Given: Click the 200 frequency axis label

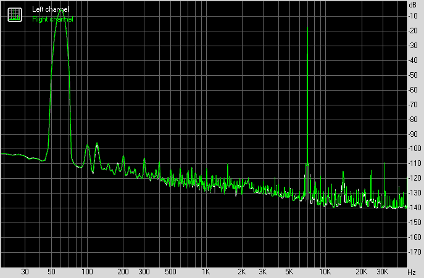Looking at the screenshot, I should click(123, 272).
